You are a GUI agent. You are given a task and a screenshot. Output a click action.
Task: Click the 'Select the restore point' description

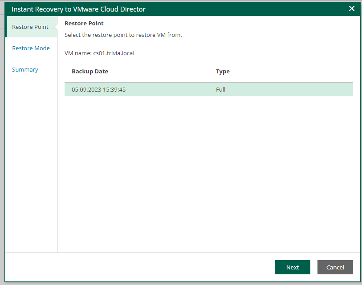tap(123, 35)
